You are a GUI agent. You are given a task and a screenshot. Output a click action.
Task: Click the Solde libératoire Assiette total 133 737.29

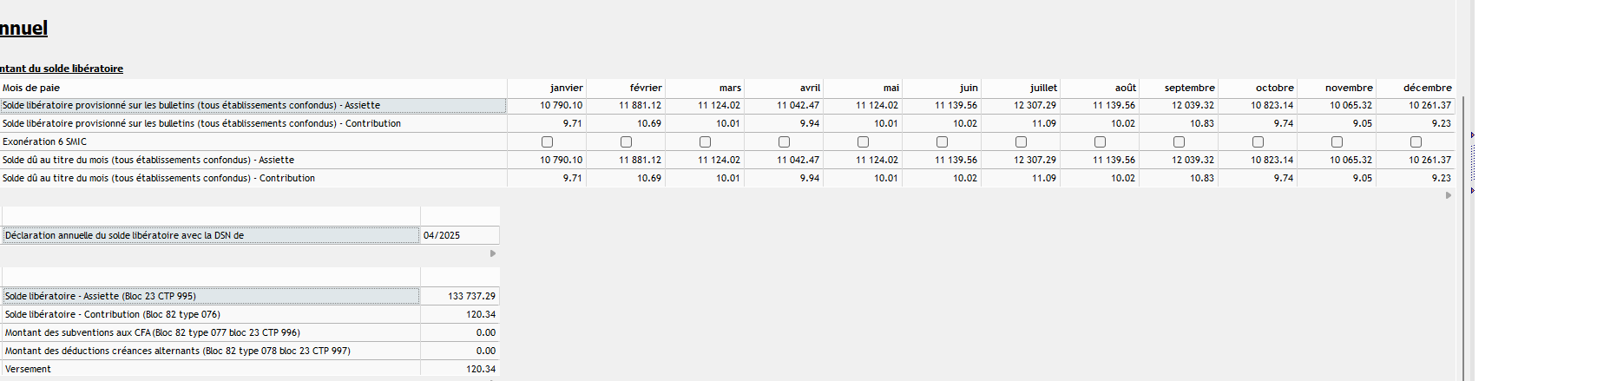click(460, 296)
